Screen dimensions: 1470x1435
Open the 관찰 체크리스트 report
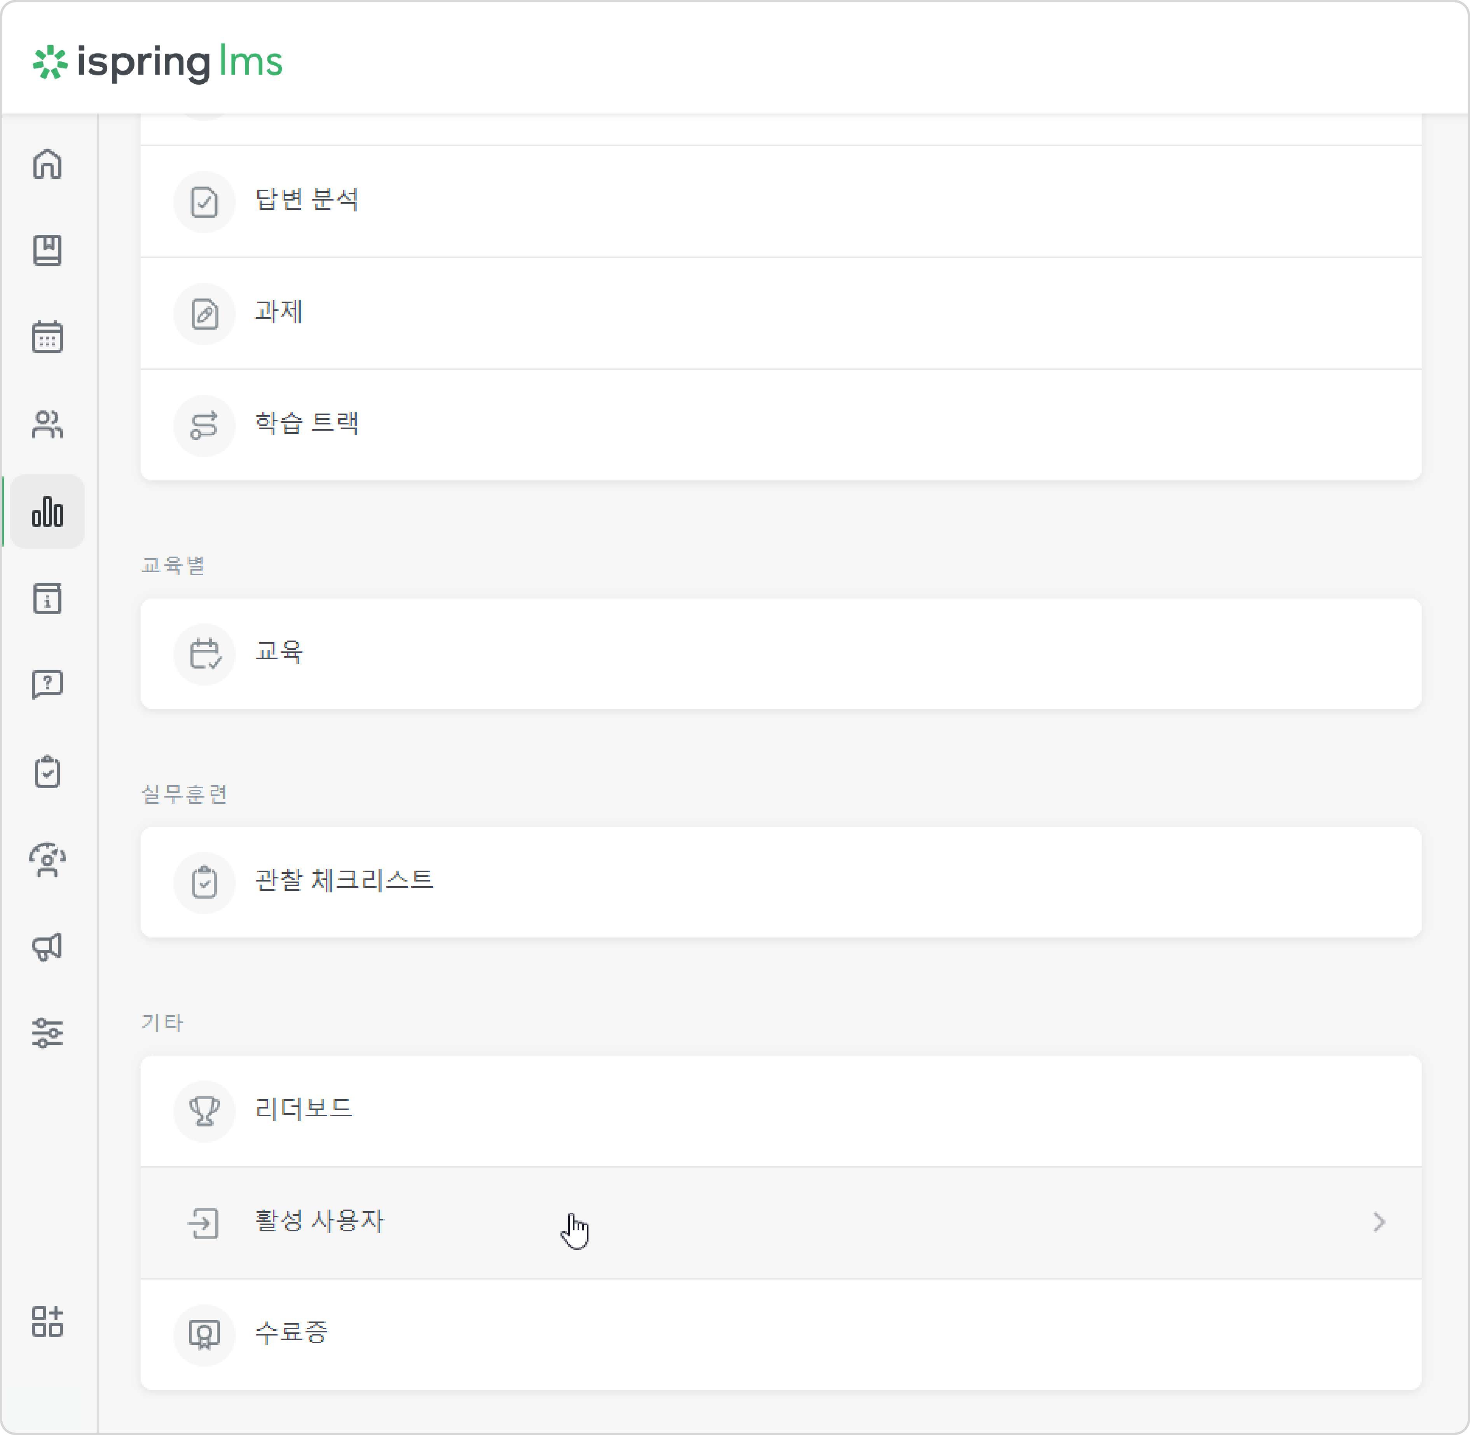(x=781, y=883)
